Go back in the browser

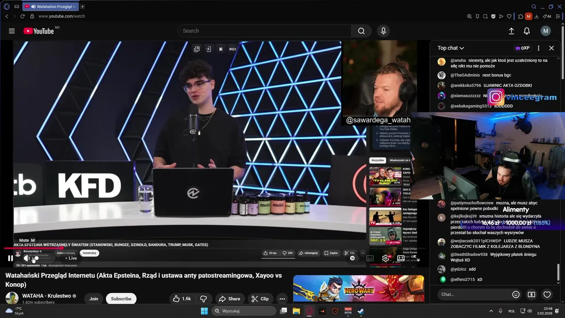pos(7,16)
